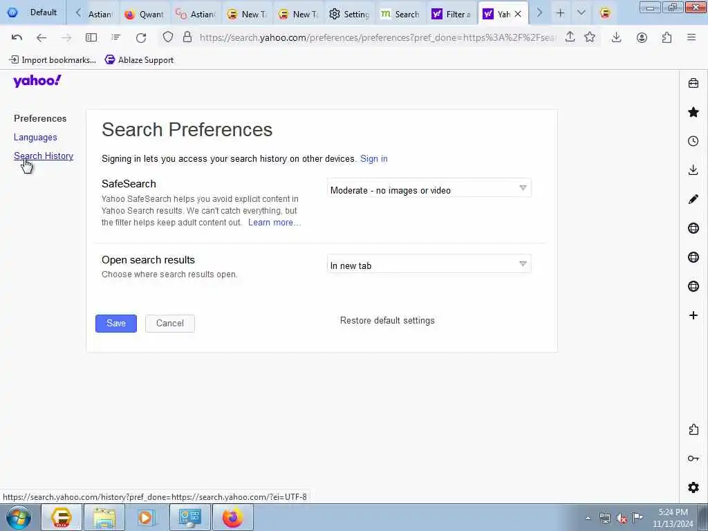Close the active Yahoo tab
The image size is (708, 531).
tap(518, 14)
